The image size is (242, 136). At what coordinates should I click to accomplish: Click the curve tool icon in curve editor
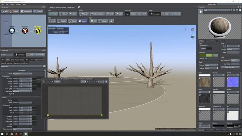[x=43, y=82]
